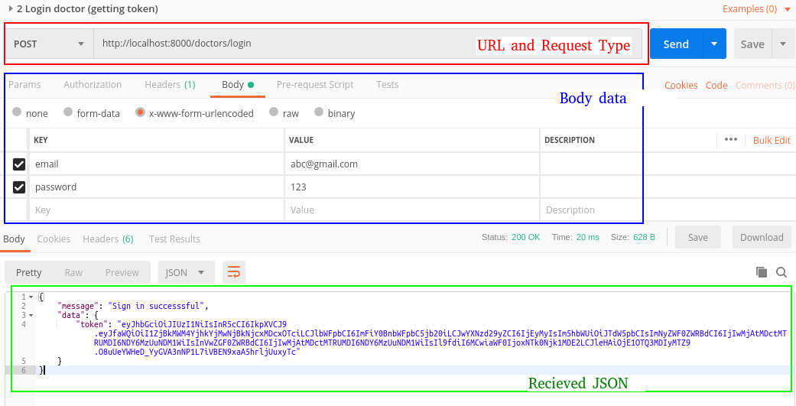Uncheck the password row checkbox
Screen dimensions: 796x406
[19, 187]
